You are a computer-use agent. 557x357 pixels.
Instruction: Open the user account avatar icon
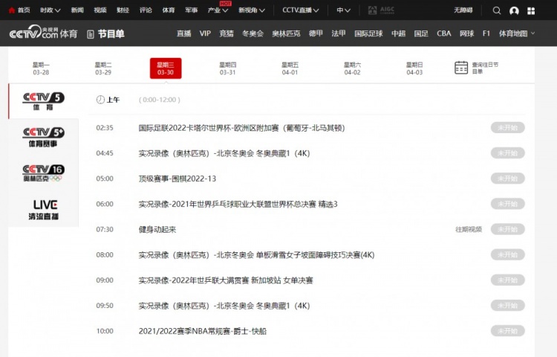coord(514,10)
